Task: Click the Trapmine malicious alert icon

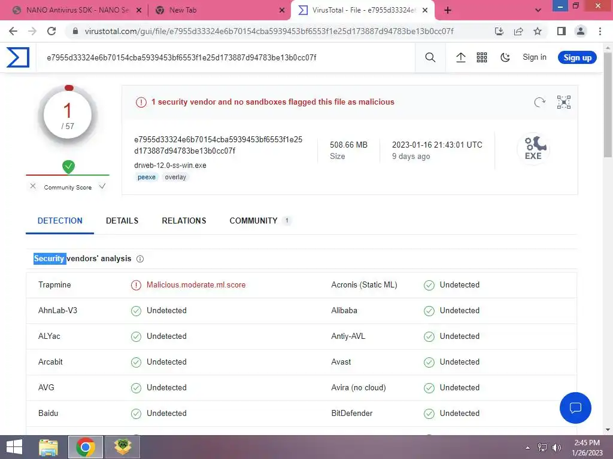Action: pos(136,285)
